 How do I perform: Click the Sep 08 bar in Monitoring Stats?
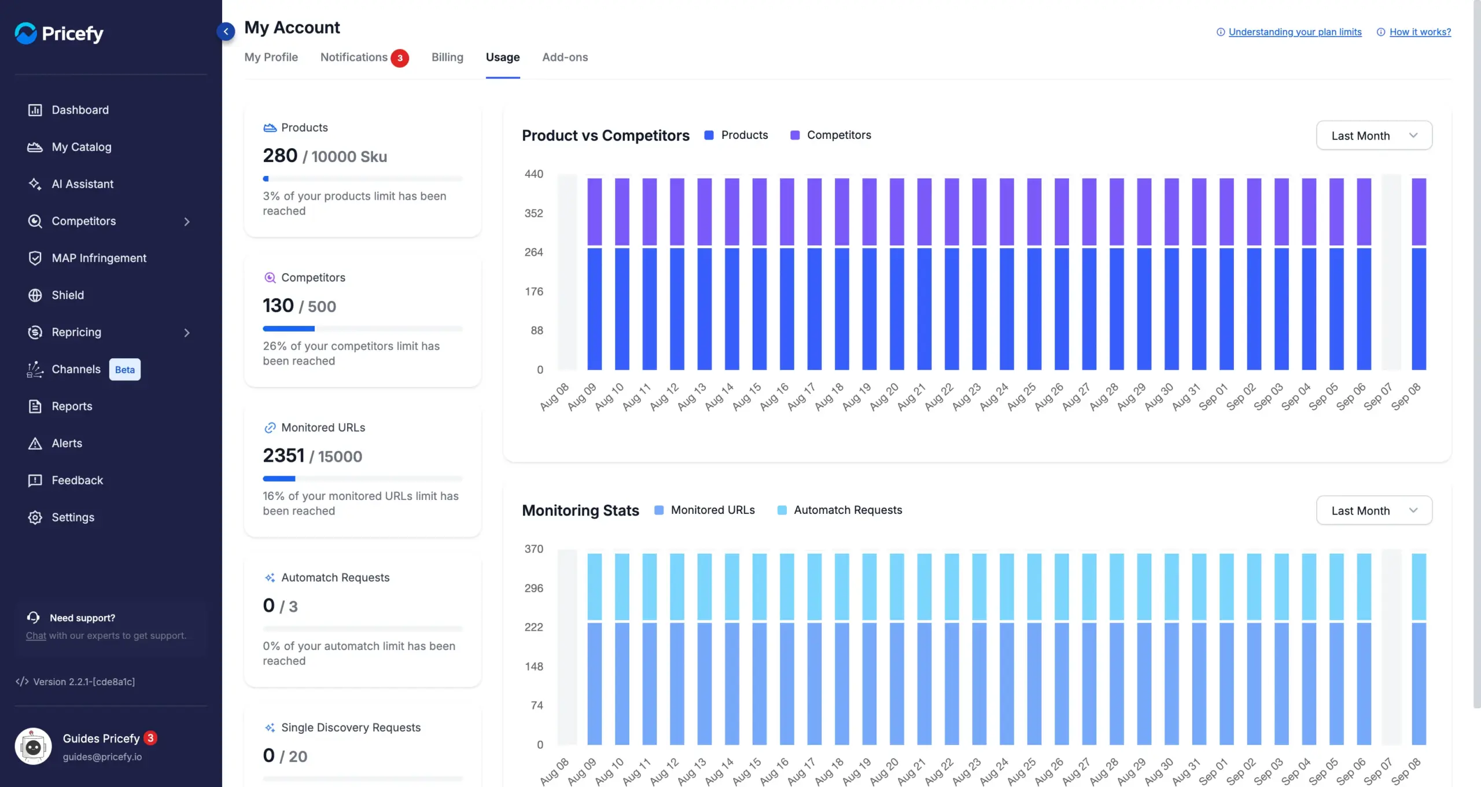click(x=1419, y=649)
